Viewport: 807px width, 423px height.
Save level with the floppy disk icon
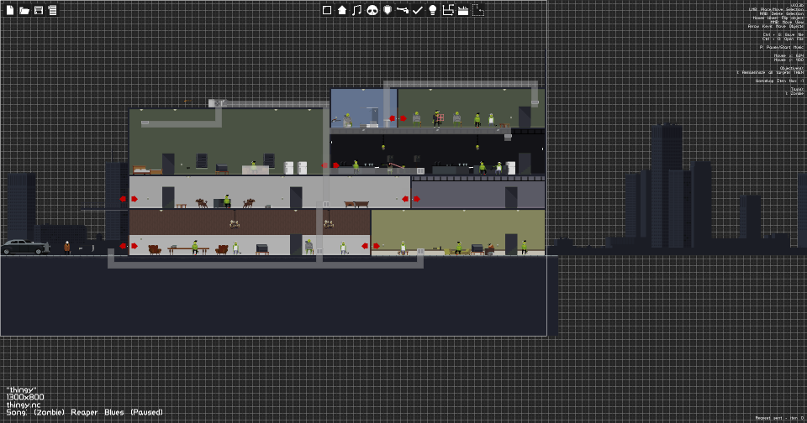[39, 10]
